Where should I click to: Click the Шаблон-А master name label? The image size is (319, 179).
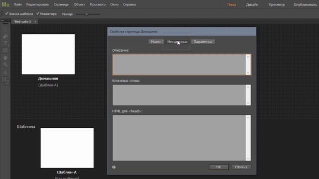(x=67, y=173)
